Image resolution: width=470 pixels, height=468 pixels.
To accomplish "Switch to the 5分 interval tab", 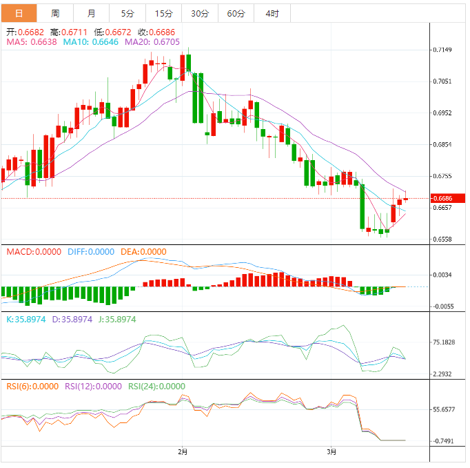I will 127,13.
